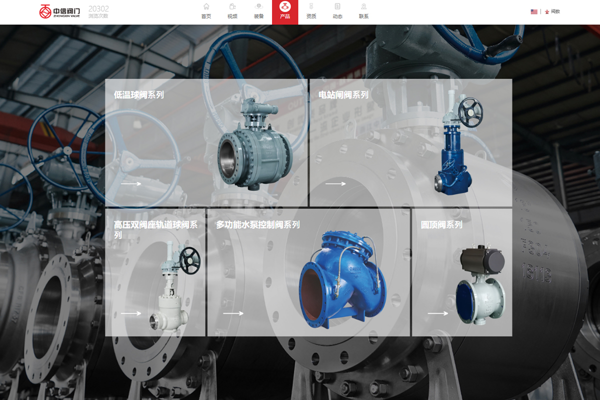Click arrow in the 低温球阀系列 card
This screenshot has width=600, height=400.
pyautogui.click(x=131, y=183)
